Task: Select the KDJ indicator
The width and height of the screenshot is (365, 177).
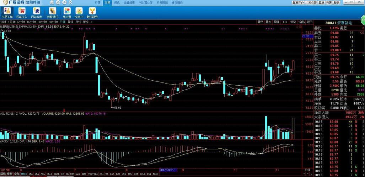Action: [118, 174]
